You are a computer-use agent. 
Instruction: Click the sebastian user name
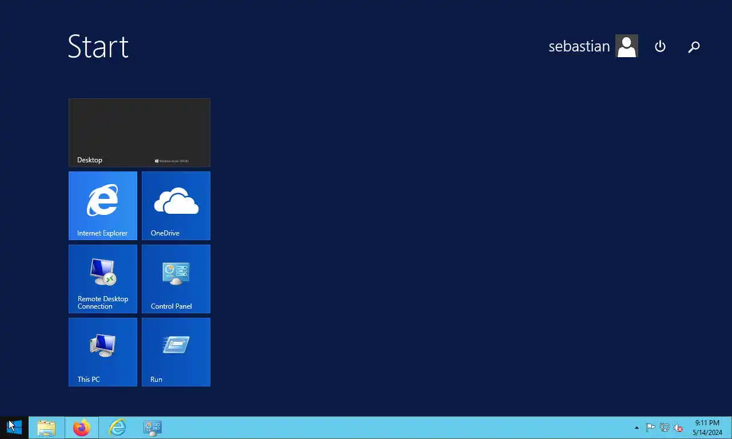[579, 46]
